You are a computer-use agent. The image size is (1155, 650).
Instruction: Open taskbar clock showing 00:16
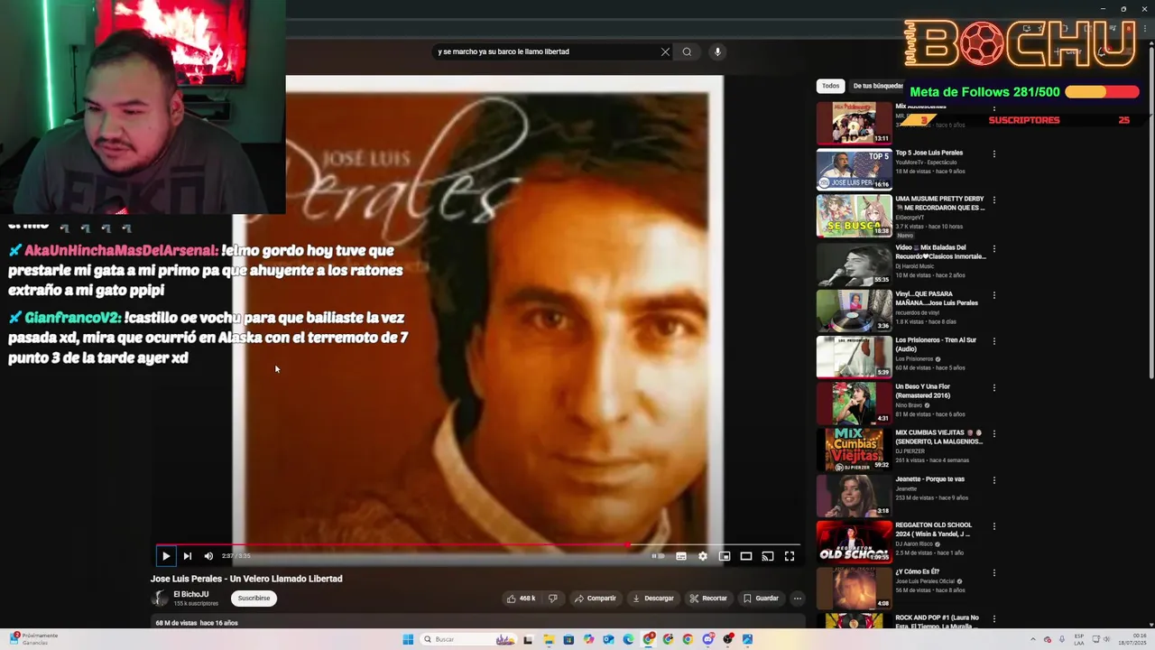coord(1132,639)
